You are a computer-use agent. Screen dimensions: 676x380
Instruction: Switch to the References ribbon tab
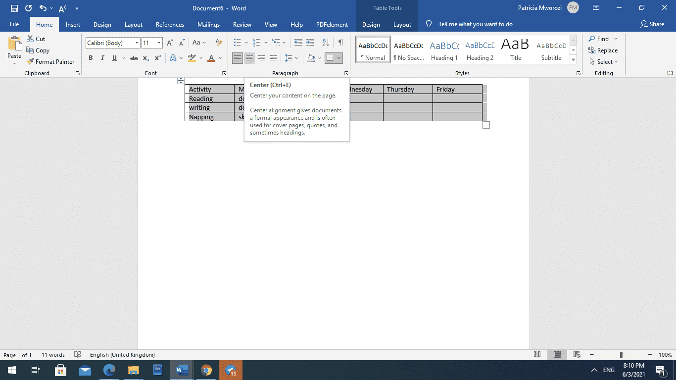pyautogui.click(x=170, y=24)
